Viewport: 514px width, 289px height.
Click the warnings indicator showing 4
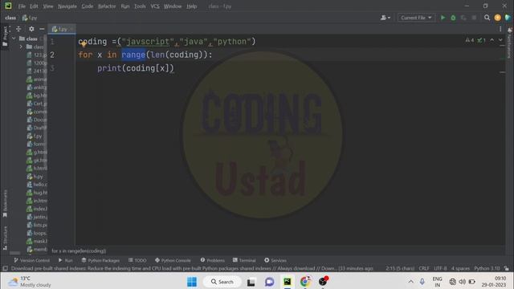[x=469, y=40]
